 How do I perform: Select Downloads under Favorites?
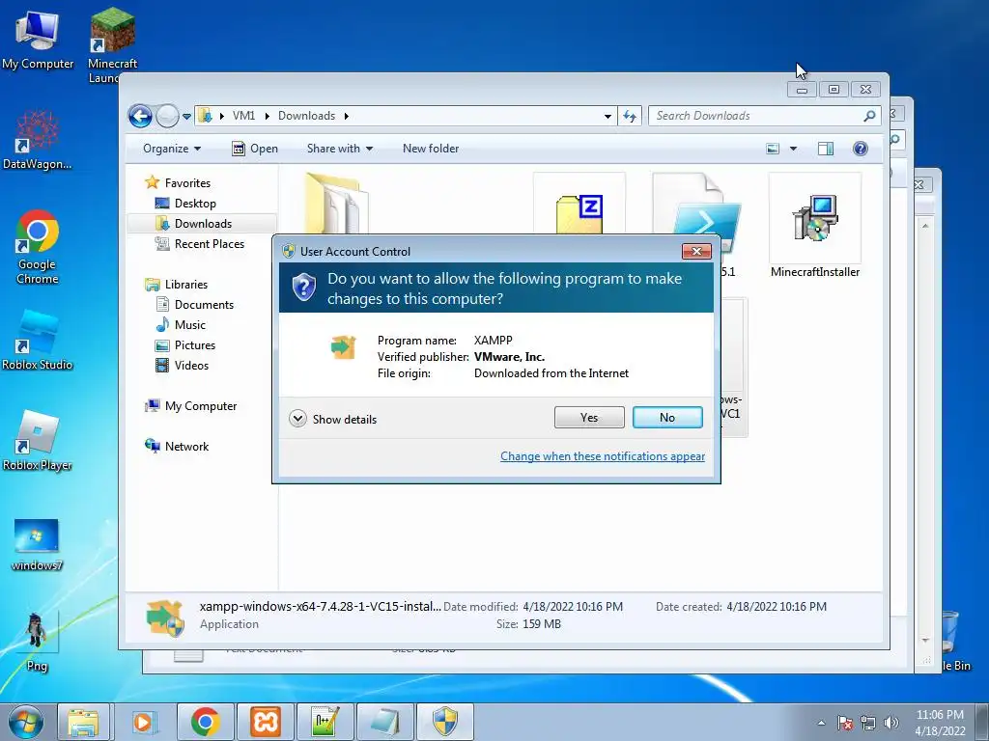click(x=193, y=224)
